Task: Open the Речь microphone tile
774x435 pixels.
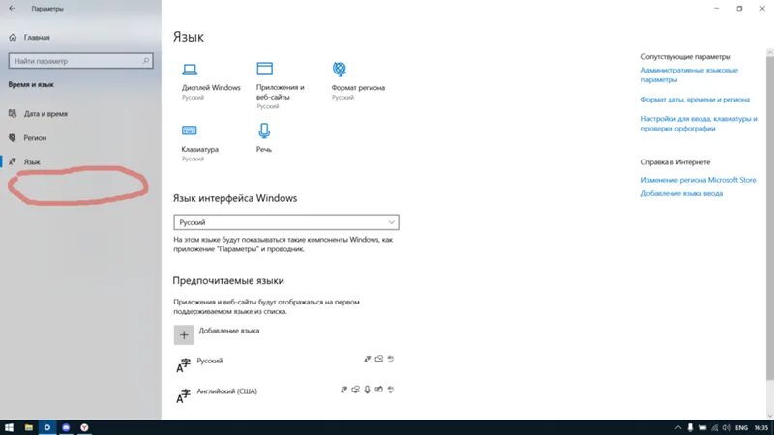Action: (x=263, y=138)
